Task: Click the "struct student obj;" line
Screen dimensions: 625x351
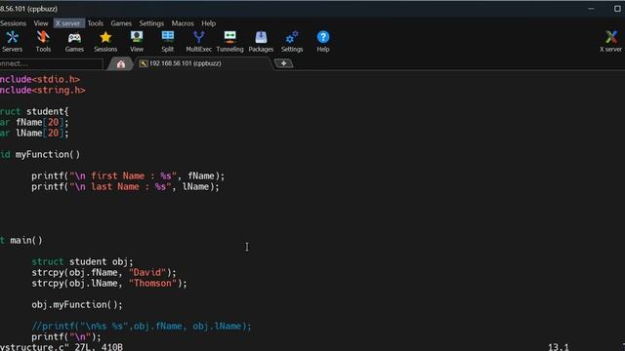Action: point(82,262)
